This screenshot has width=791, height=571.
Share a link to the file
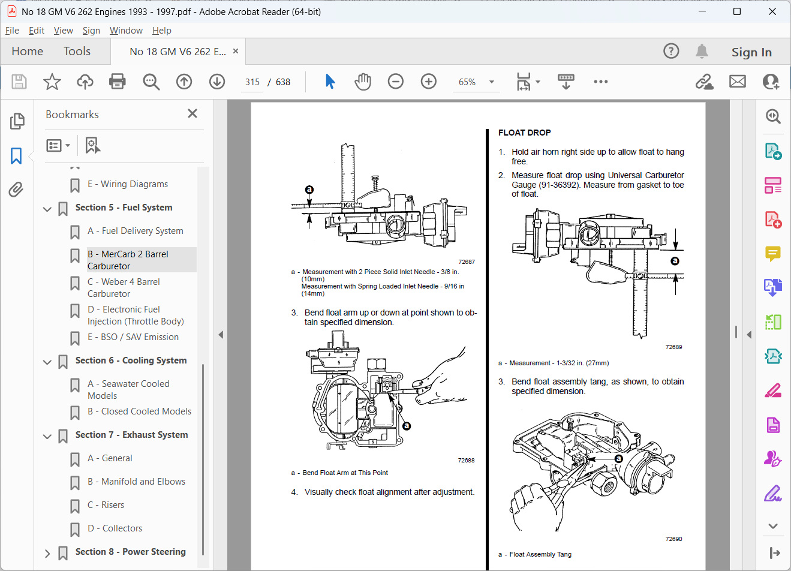[x=705, y=82]
